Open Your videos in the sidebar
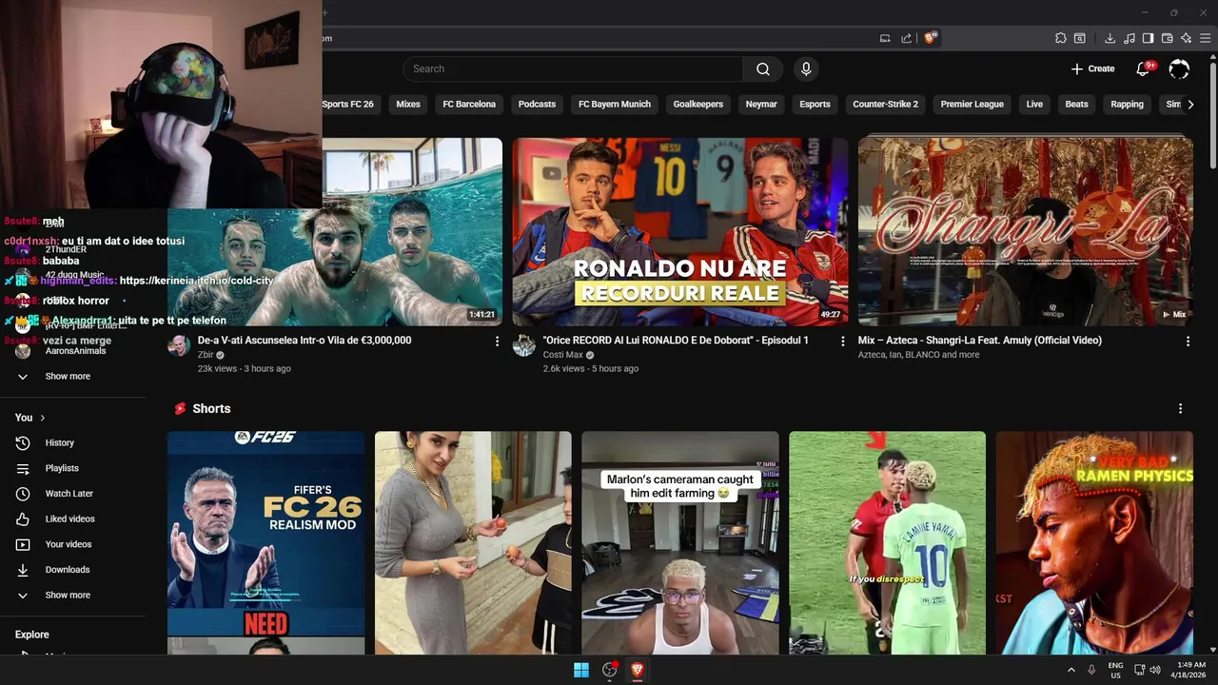The width and height of the screenshot is (1218, 685). point(69,544)
